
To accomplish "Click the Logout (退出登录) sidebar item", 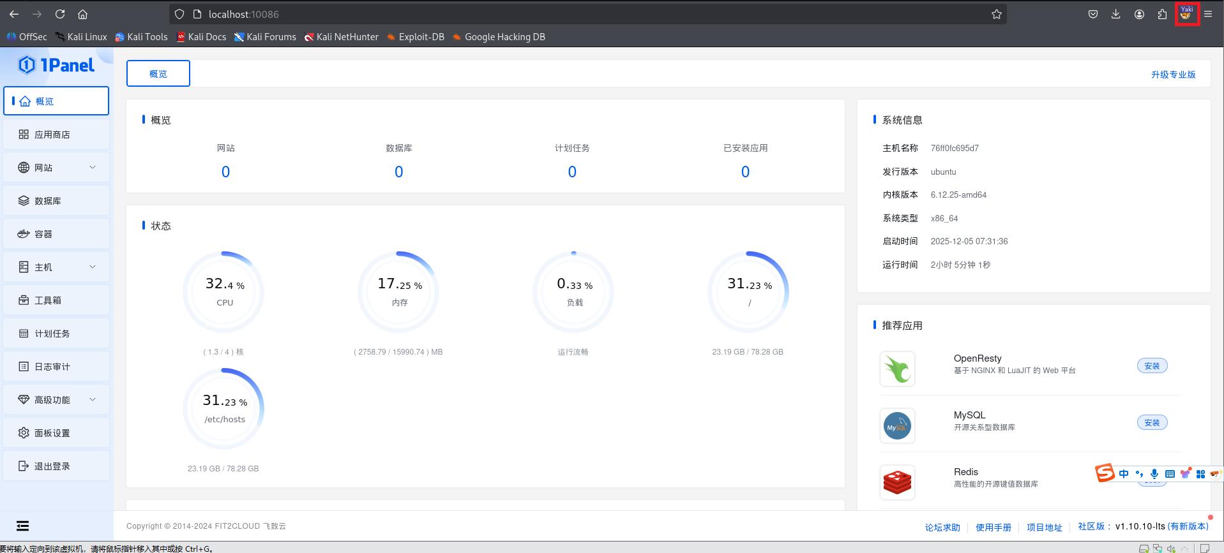I will (x=52, y=466).
